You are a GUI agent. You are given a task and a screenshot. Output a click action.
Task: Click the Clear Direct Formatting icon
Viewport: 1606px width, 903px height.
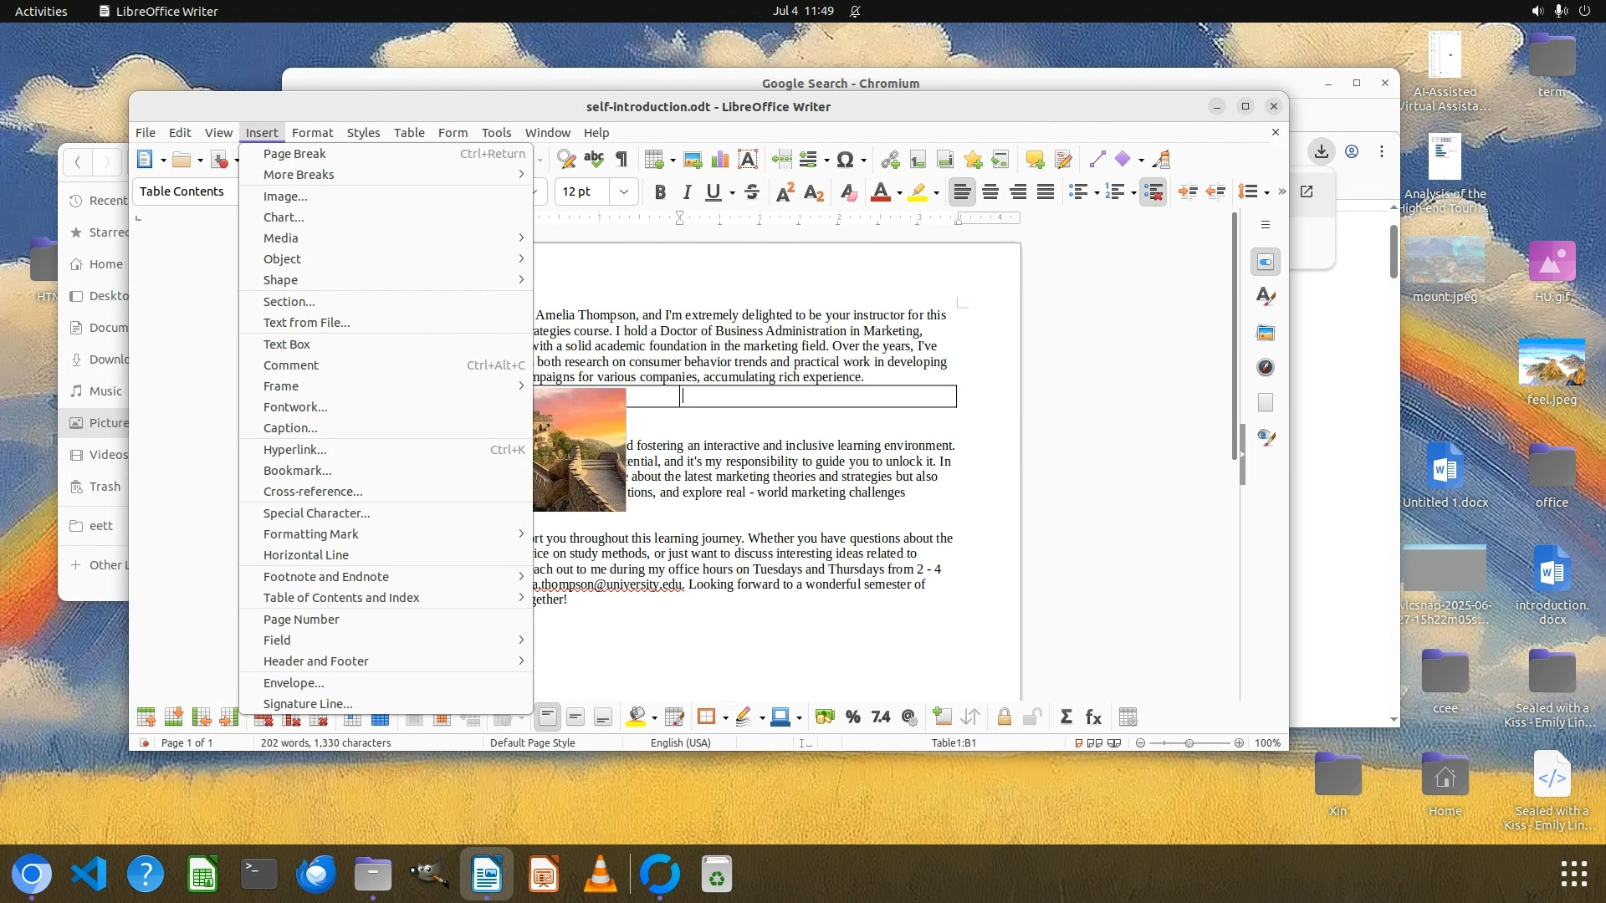(848, 192)
